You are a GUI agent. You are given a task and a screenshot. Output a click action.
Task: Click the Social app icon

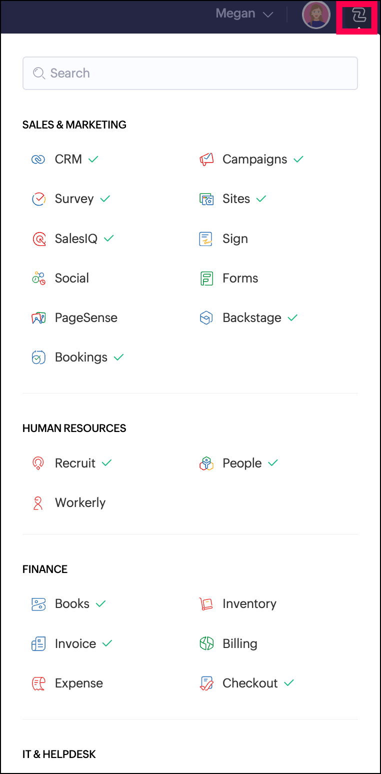tap(38, 278)
